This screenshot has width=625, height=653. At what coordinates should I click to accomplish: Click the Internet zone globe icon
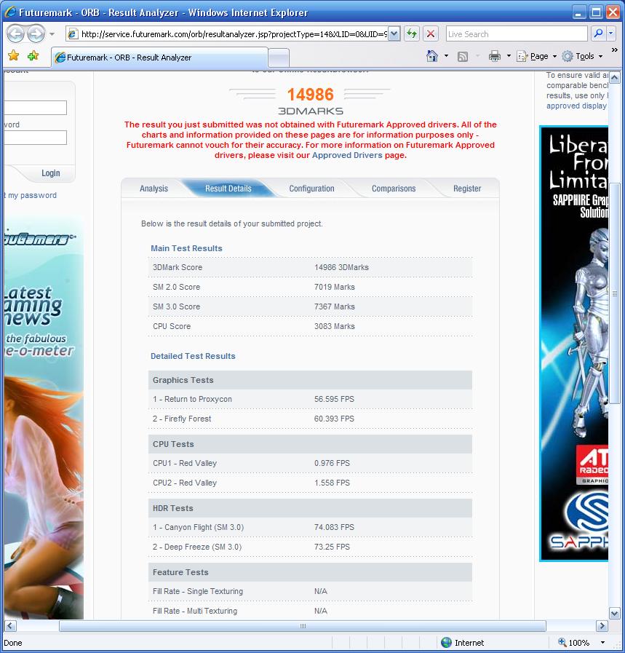pyautogui.click(x=446, y=643)
